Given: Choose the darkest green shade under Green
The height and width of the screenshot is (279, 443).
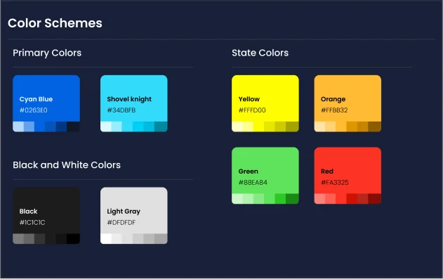Looking at the screenshot, I should 293,199.
